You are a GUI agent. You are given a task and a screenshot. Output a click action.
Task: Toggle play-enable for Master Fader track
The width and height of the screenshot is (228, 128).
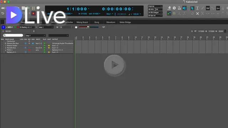(44, 46)
